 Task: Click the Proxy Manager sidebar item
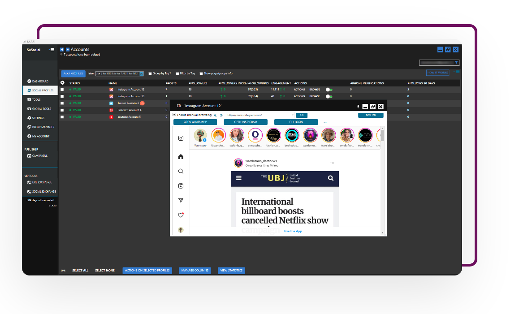click(40, 127)
